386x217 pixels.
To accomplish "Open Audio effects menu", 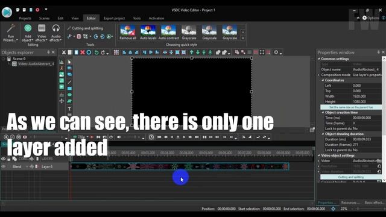I will click(55, 33).
